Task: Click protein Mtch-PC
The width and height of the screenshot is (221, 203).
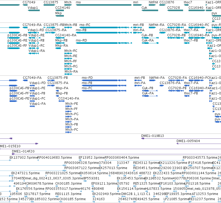Action: click(69, 132)
